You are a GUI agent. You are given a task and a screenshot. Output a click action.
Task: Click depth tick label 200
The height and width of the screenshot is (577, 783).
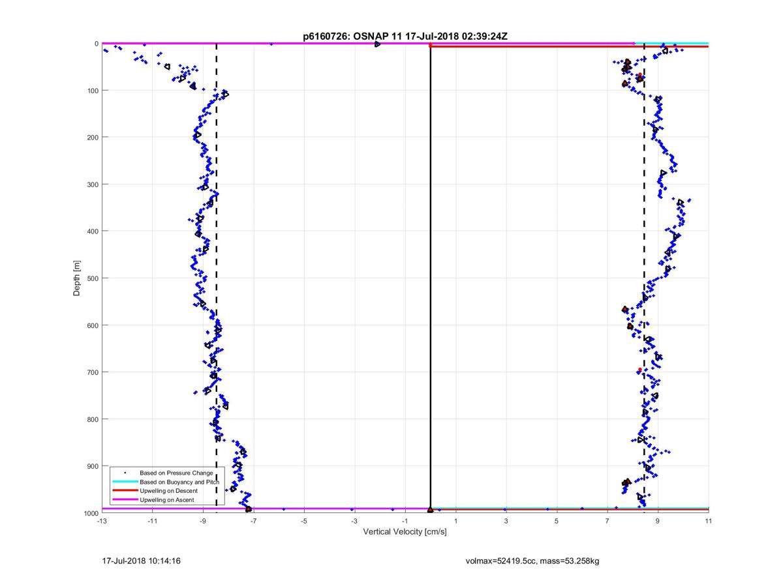pos(92,137)
